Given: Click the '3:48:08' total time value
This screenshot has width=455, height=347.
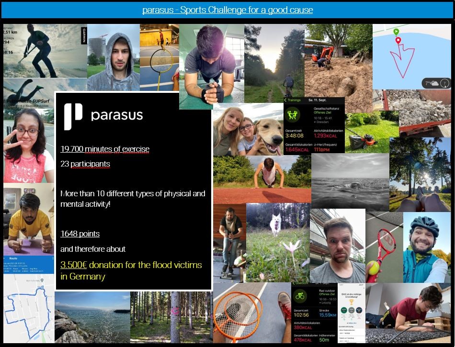Looking at the screenshot, I should tap(294, 135).
